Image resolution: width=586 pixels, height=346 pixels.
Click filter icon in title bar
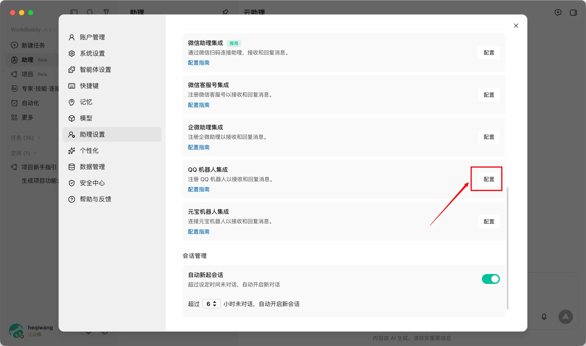coord(106,12)
